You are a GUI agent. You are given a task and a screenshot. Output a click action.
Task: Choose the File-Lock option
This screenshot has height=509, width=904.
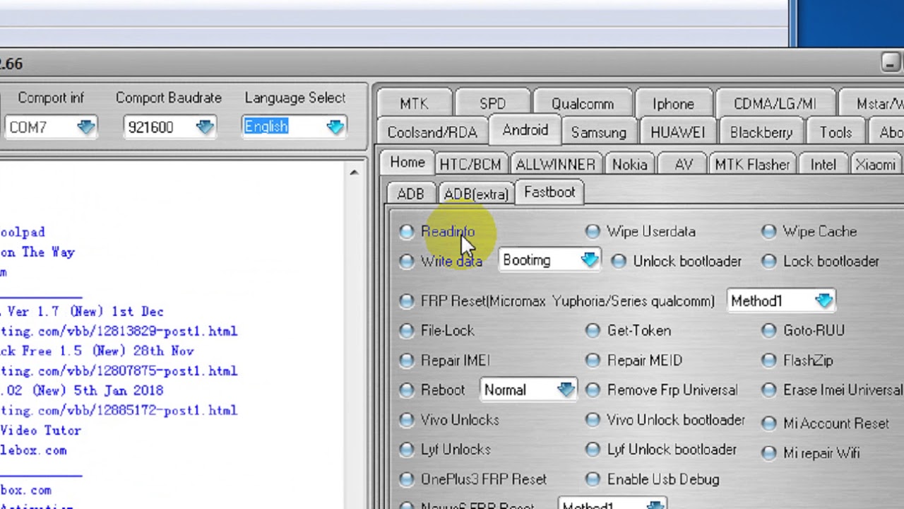pos(407,331)
